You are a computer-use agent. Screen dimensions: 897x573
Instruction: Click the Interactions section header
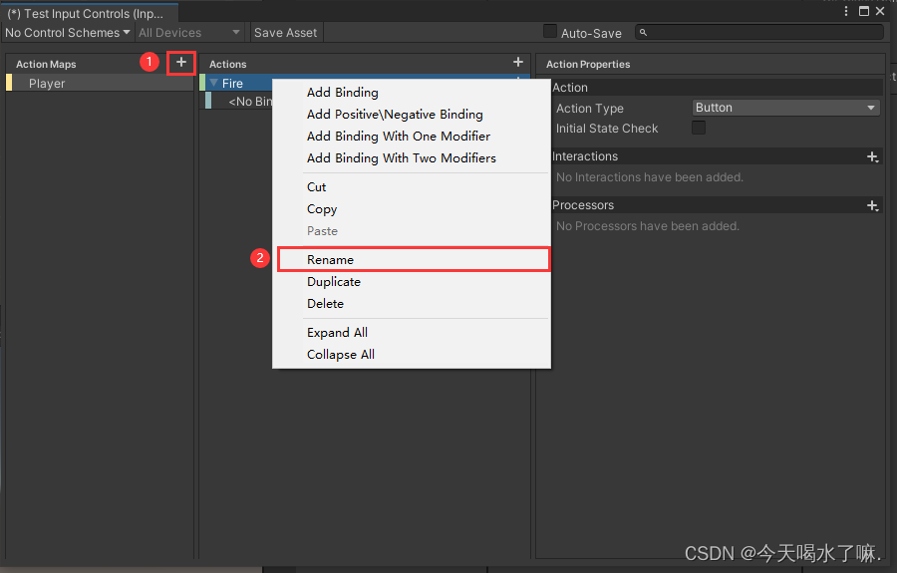point(708,156)
